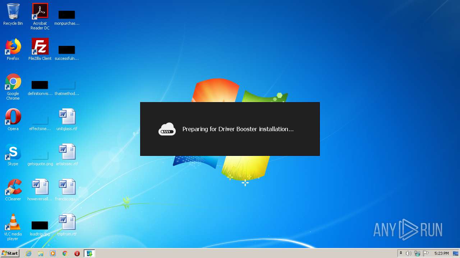Open Opera from the taskbar
The image size is (460, 258).
pyautogui.click(x=77, y=253)
